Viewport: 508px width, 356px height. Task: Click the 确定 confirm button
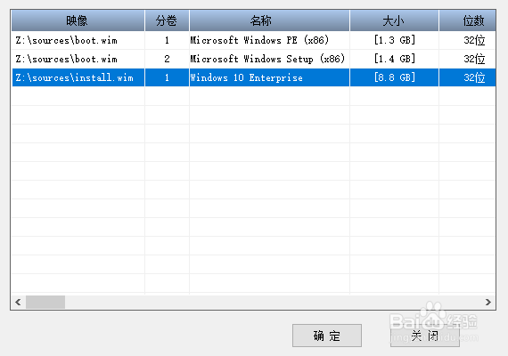click(x=327, y=336)
